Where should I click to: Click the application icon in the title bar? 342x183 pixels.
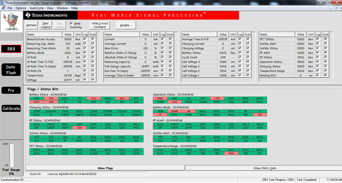click(3, 3)
